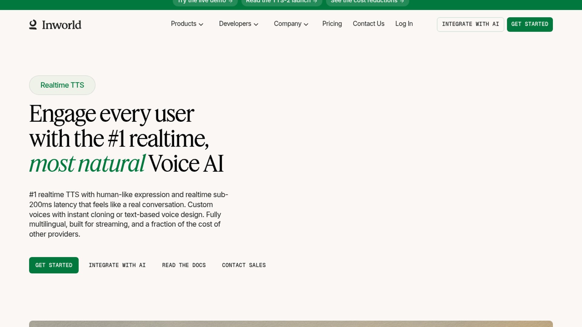Click the header Get Started button

click(530, 25)
